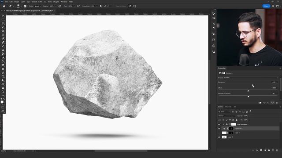Viewport: 282px width, 158px height.
Task: Select the Lasso tool
Action: [x=3, y=23]
